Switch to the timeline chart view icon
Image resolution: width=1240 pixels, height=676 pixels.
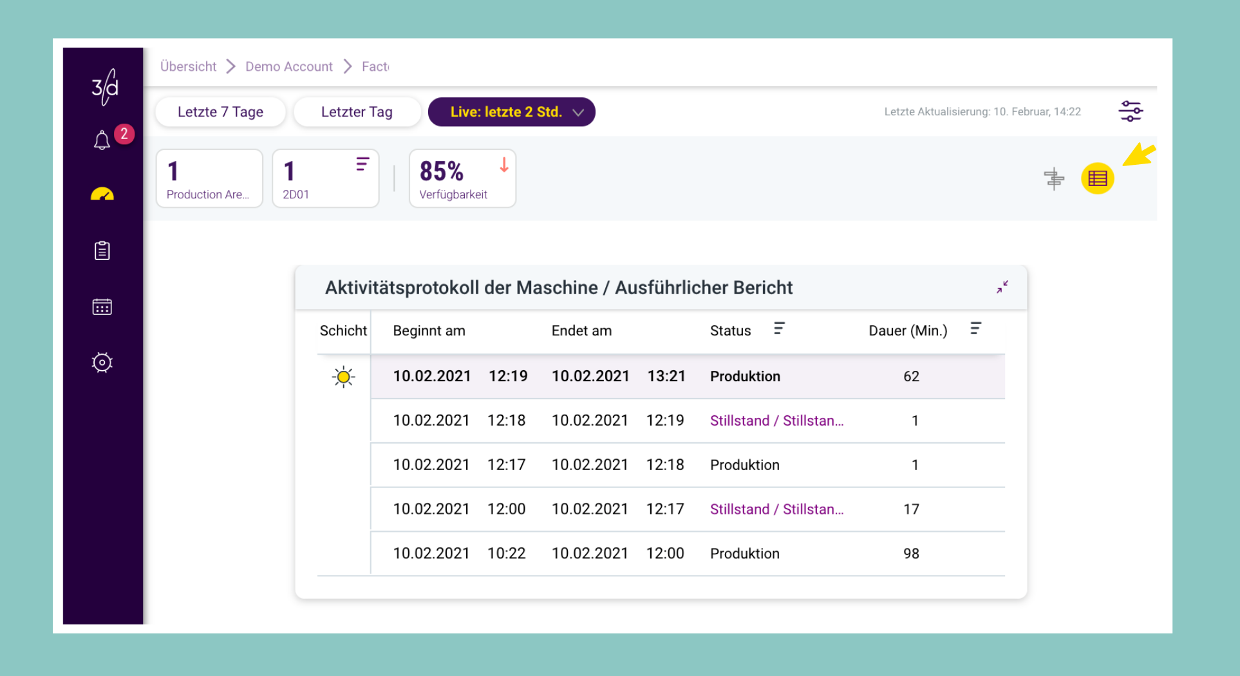click(x=1054, y=178)
